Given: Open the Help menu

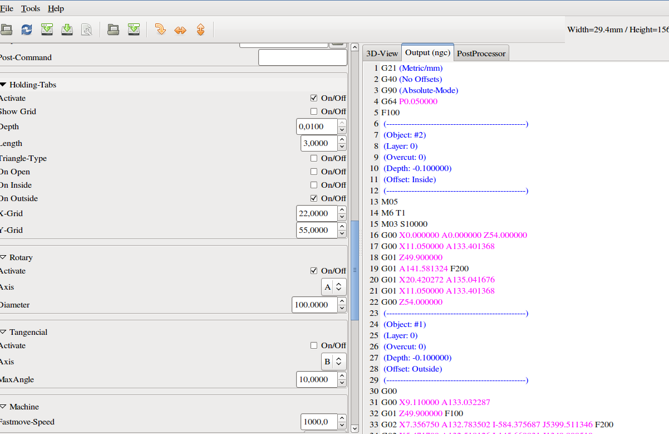Looking at the screenshot, I should click(56, 8).
